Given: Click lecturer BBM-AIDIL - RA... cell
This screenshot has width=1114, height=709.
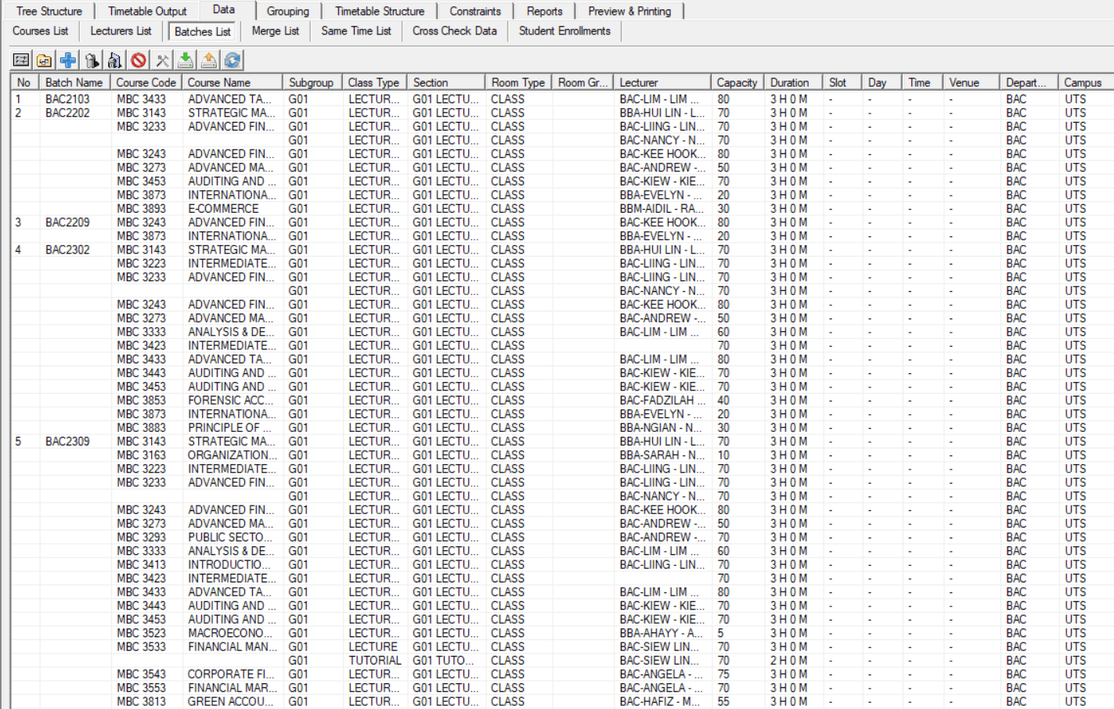Looking at the screenshot, I should tap(662, 209).
